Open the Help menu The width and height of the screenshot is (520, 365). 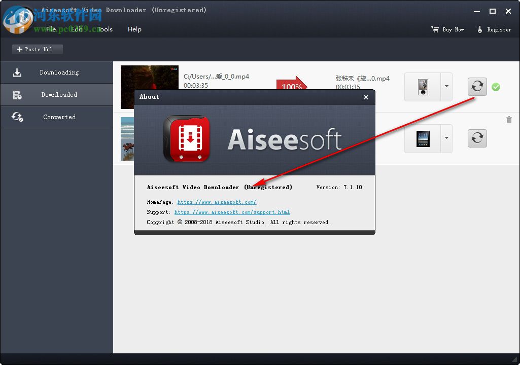pos(134,29)
